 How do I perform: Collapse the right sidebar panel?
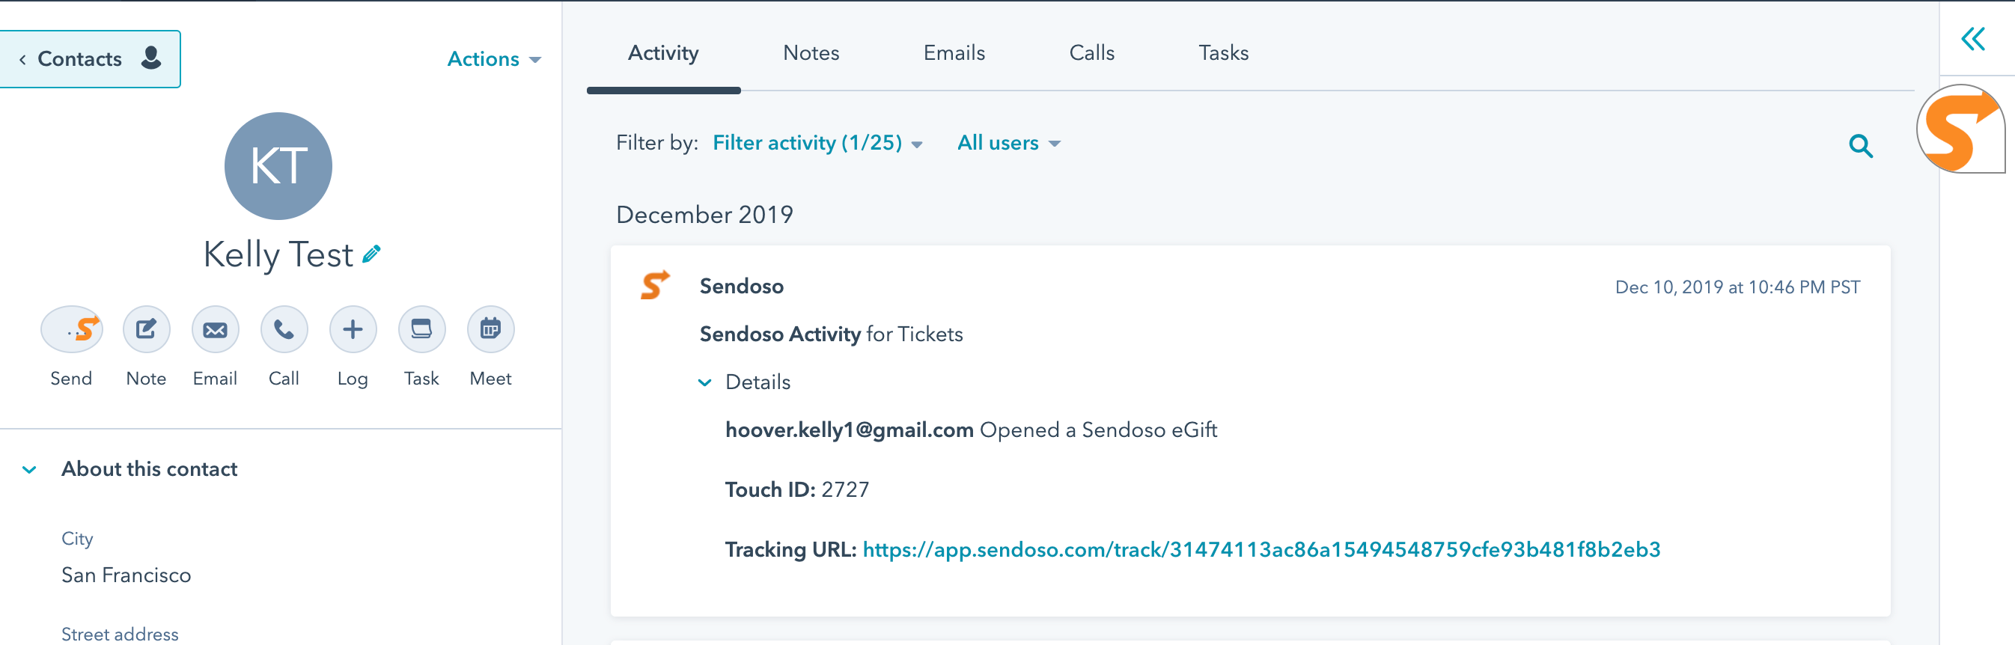pyautogui.click(x=1973, y=39)
